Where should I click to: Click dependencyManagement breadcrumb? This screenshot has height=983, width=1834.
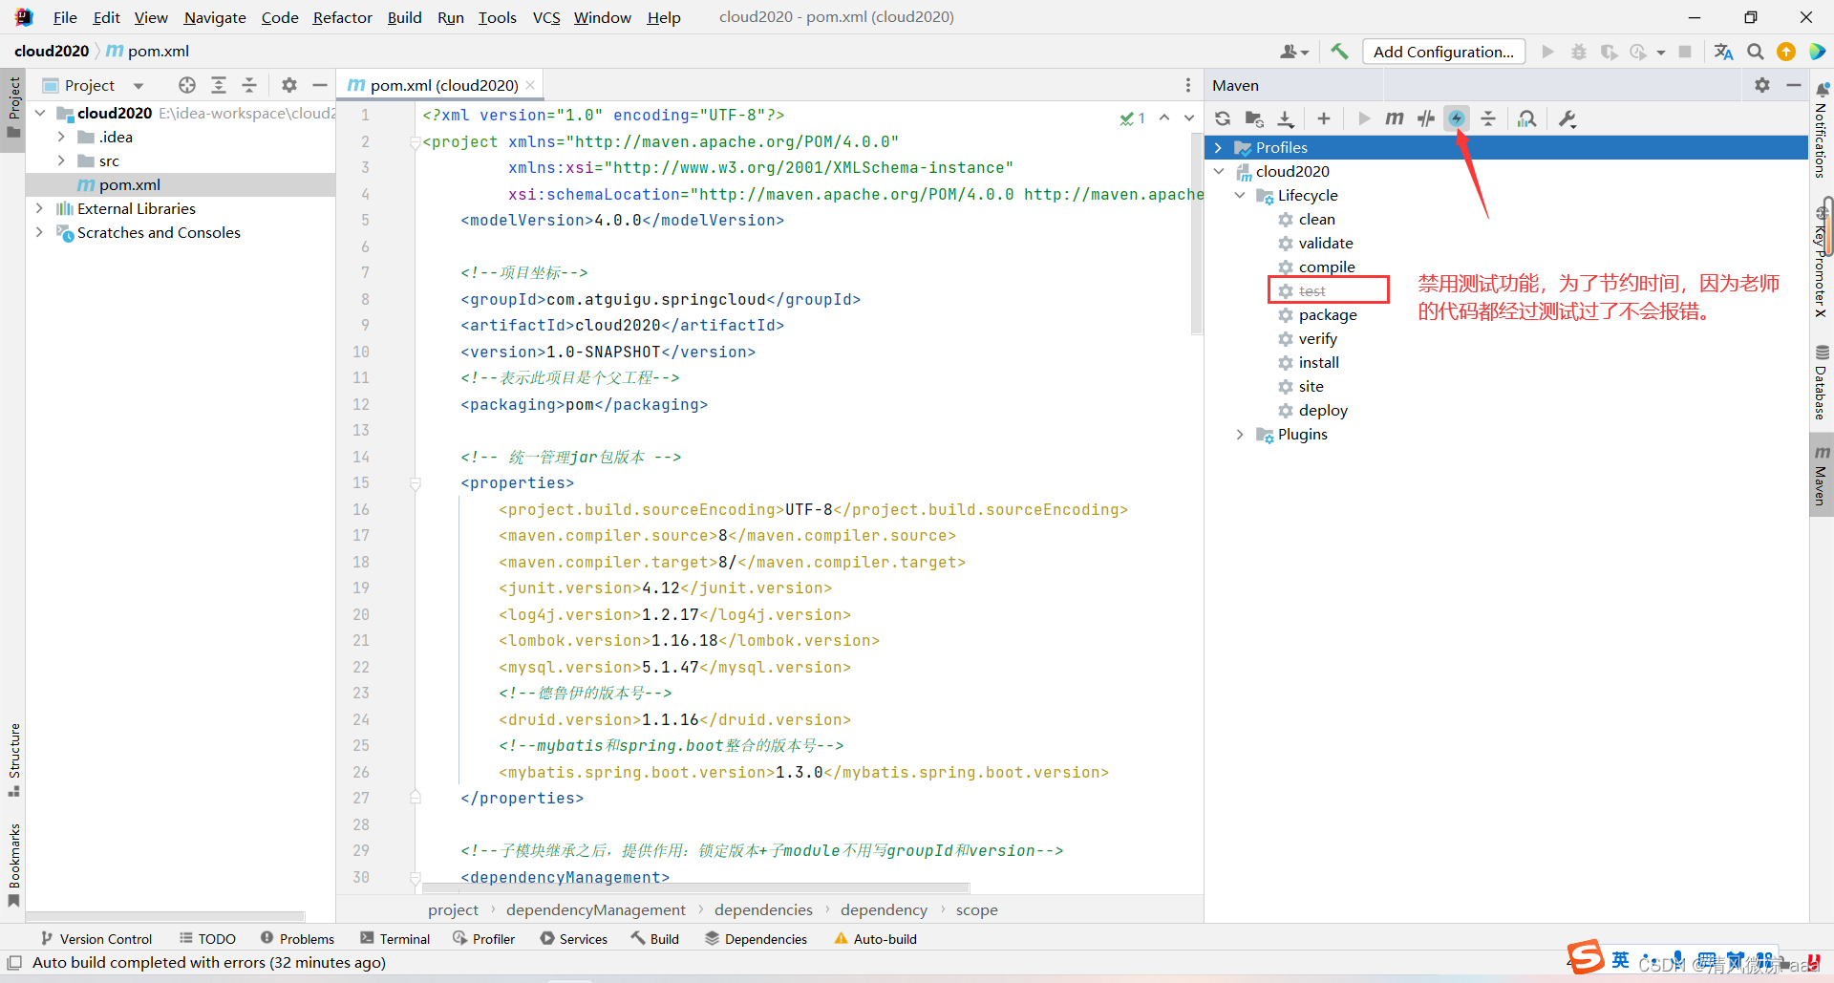click(x=596, y=909)
